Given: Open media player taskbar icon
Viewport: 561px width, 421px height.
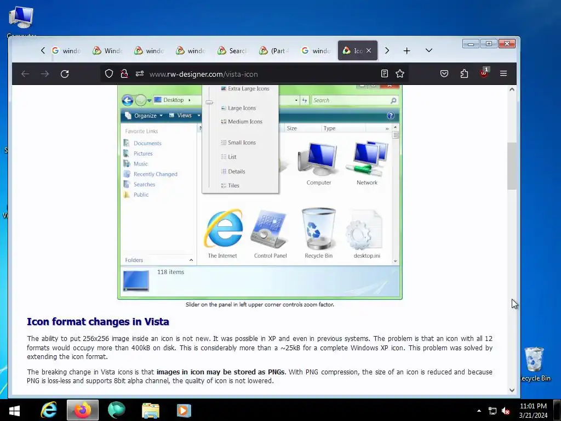Looking at the screenshot, I should coord(184,410).
